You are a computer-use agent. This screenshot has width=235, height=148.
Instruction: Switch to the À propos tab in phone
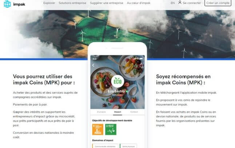coord(101,112)
